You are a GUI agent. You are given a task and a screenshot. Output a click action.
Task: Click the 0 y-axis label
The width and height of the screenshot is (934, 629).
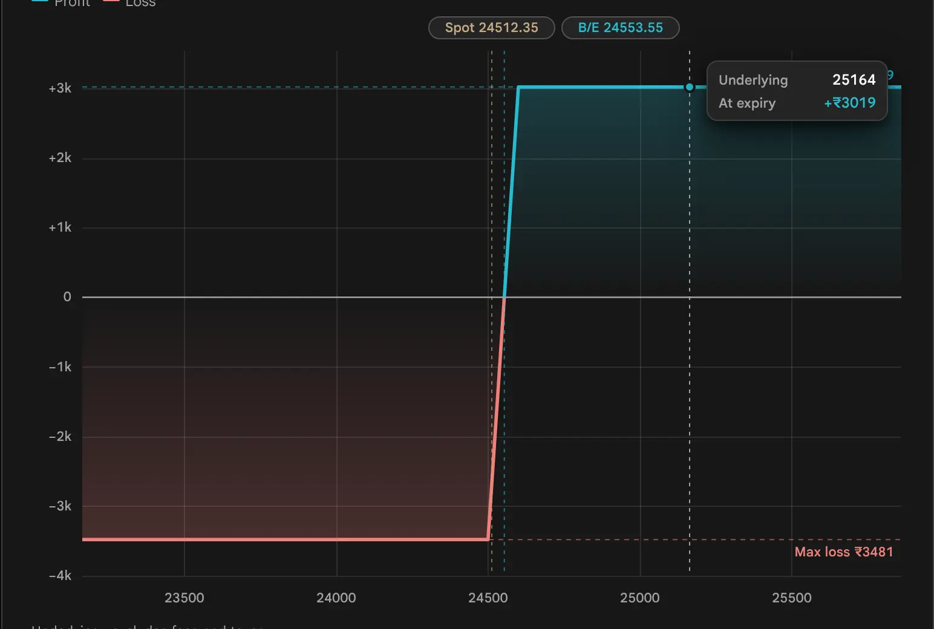[x=67, y=297]
